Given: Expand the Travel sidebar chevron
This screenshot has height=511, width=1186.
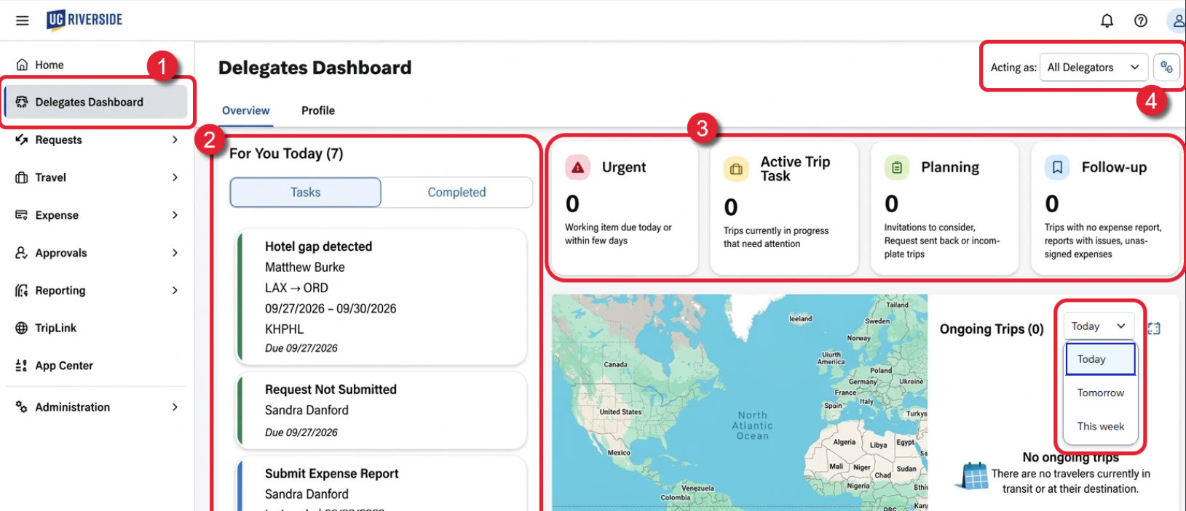Looking at the screenshot, I should [175, 177].
